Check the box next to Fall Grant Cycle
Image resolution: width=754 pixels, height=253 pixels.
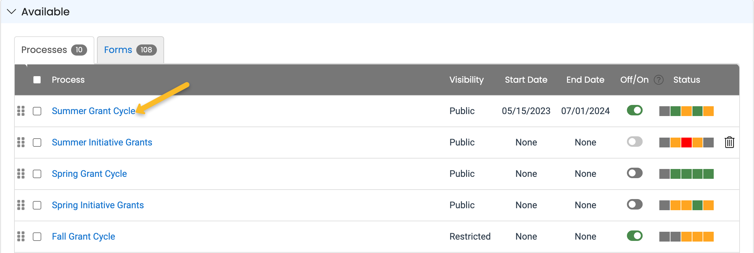tap(36, 237)
